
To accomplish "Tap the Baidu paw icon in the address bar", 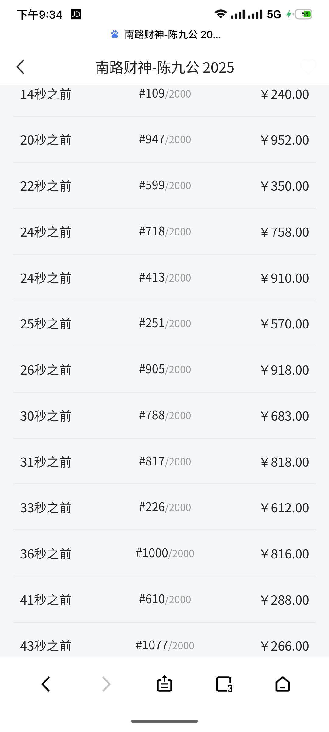I will 115,34.
